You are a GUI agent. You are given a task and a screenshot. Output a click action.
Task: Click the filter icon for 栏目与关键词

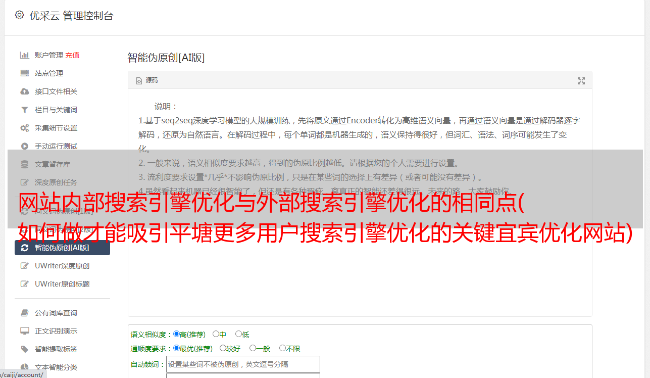click(x=24, y=110)
